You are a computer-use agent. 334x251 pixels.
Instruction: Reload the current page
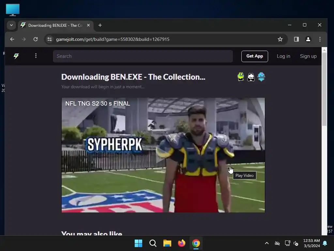tap(36, 39)
